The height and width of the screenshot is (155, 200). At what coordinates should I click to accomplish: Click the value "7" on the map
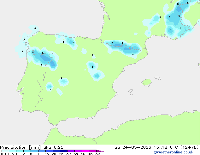[x=52, y=65]
